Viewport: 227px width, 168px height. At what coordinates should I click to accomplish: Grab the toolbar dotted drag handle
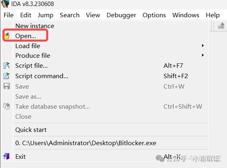214,26
